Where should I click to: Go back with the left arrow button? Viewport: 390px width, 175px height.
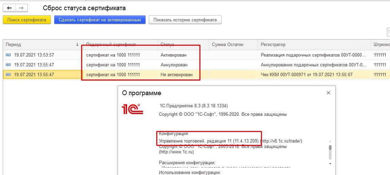pyautogui.click(x=9, y=8)
